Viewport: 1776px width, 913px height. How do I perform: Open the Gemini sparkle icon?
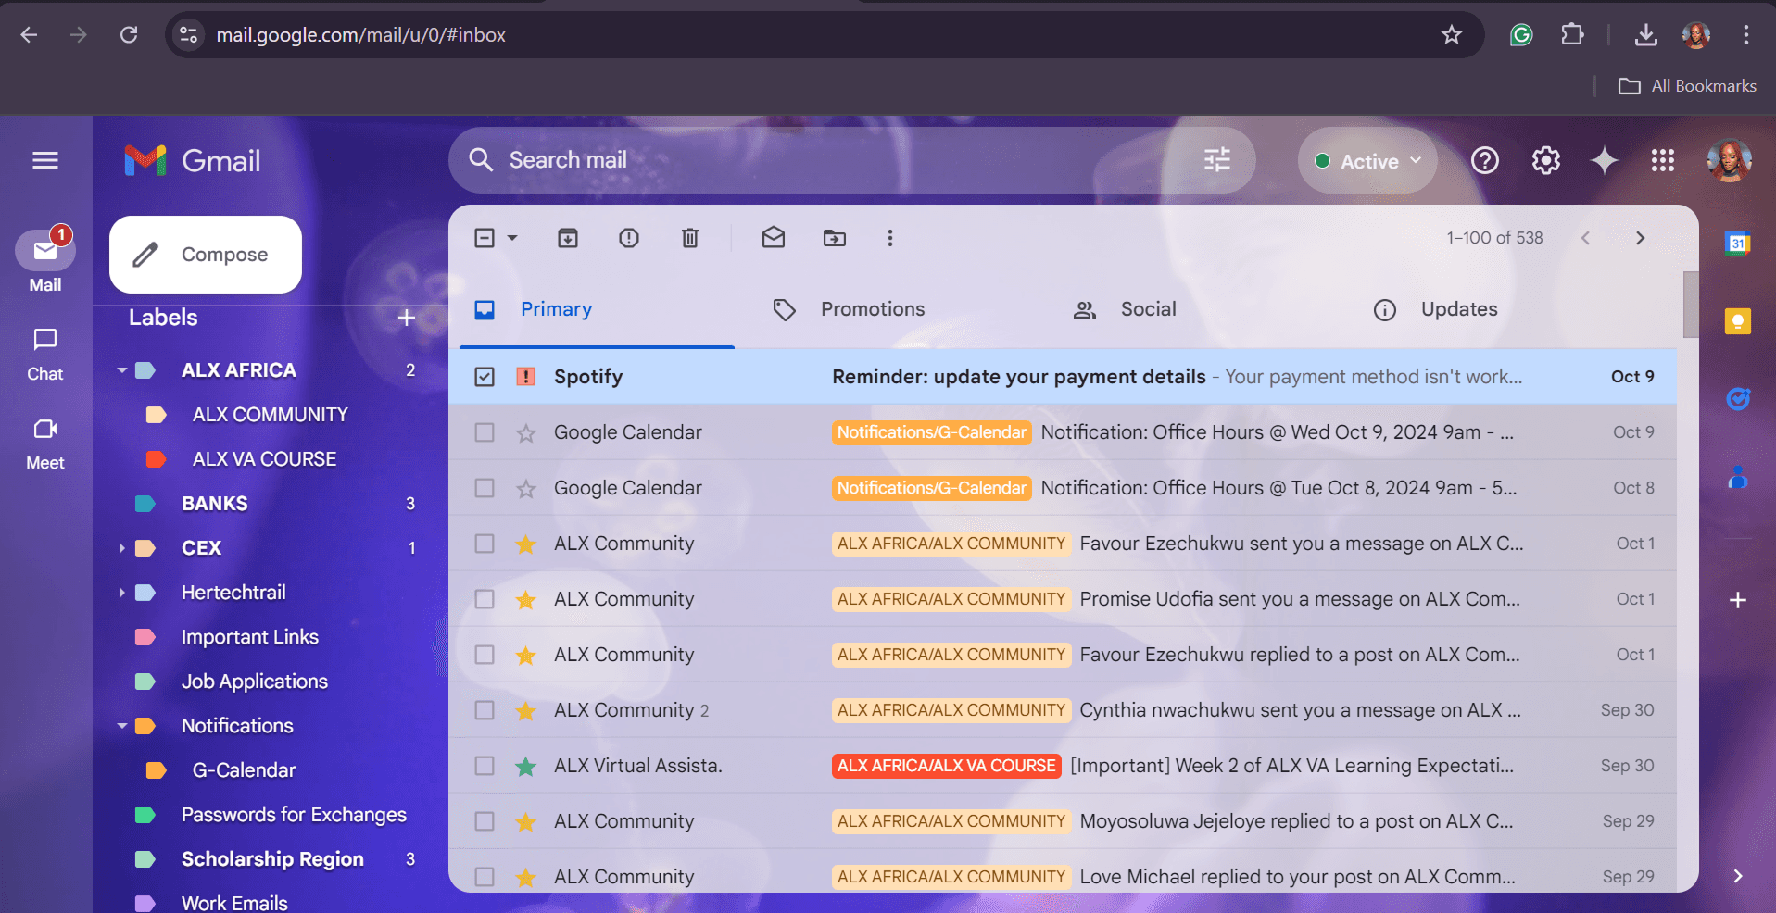(x=1605, y=160)
